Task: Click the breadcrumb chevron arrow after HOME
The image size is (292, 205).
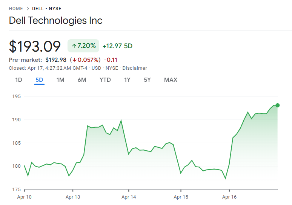Action: coord(28,9)
